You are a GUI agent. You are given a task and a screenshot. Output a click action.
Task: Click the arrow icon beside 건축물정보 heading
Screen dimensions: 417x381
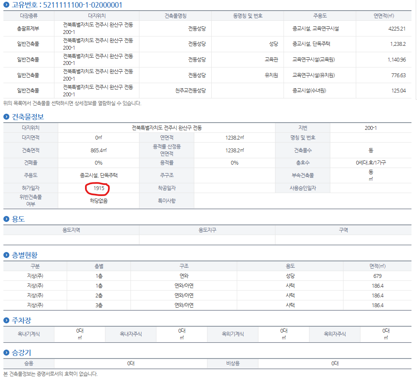(6, 117)
